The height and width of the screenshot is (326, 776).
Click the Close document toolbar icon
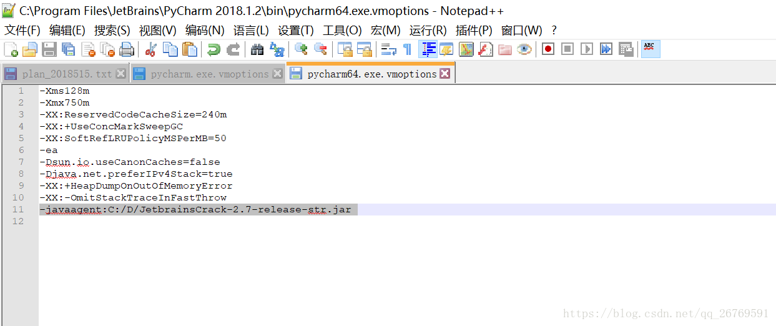[x=88, y=49]
